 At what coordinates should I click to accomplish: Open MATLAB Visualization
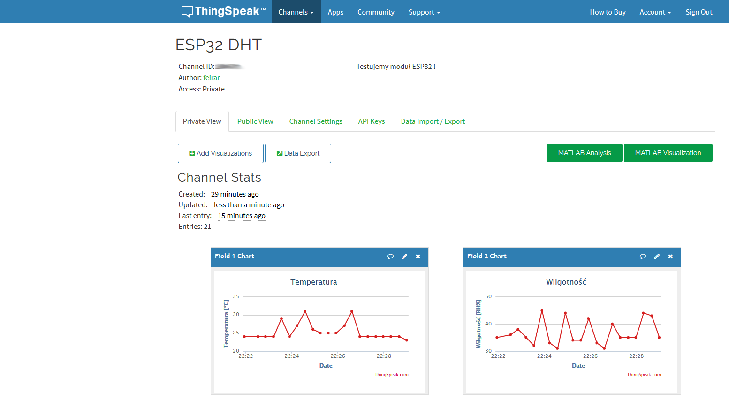coord(668,153)
